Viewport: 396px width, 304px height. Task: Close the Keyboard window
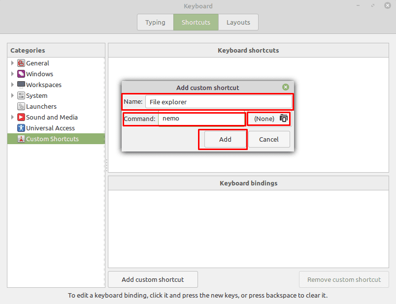(x=388, y=5)
